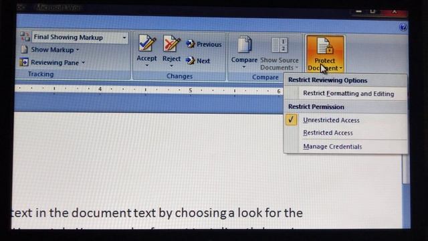Go to Previous change
The image size is (428, 241).
(x=204, y=44)
